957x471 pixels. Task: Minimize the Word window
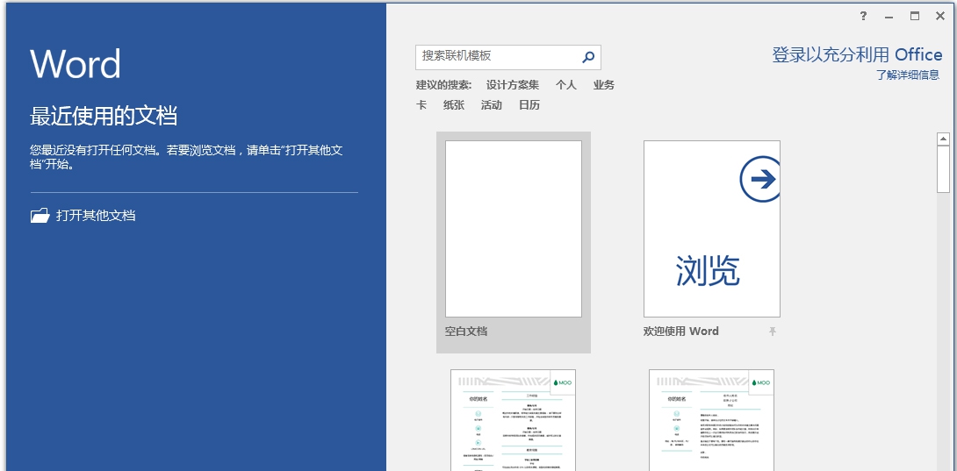[x=889, y=16]
